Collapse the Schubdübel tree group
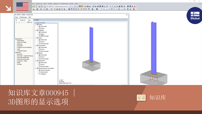202x114 pixels. tap(36, 46)
